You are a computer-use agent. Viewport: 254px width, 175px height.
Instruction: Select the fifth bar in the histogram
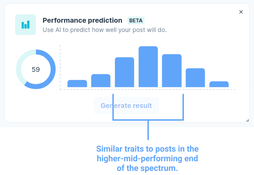coord(172,70)
